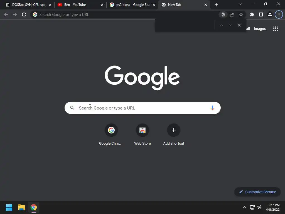Reload the current page
This screenshot has width=285, height=214.
tap(24, 14)
